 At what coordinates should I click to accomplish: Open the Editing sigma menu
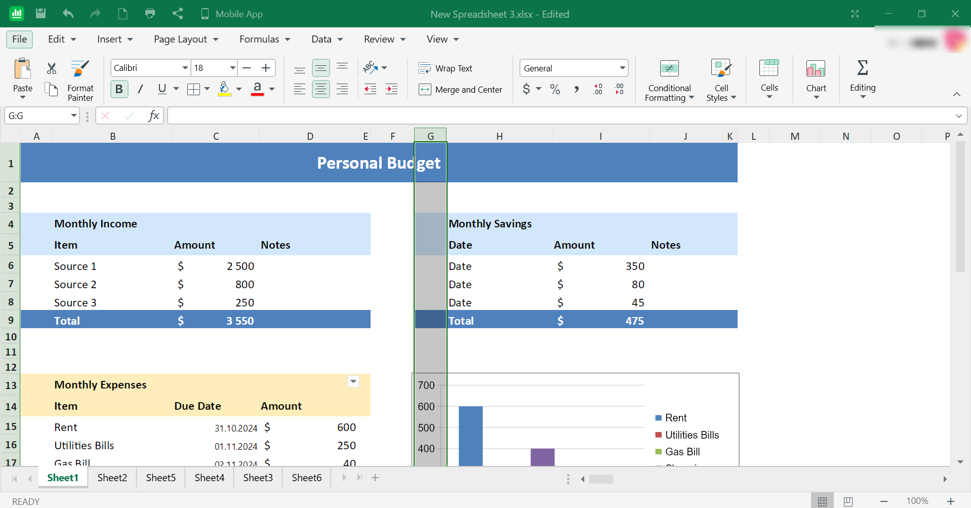coord(863,79)
